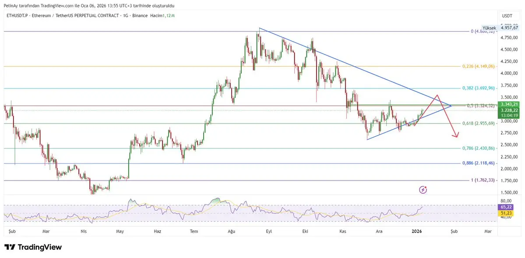525x258 pixels.
Task: Select the ETHUSDT.P symbol title
Action: 17,16
